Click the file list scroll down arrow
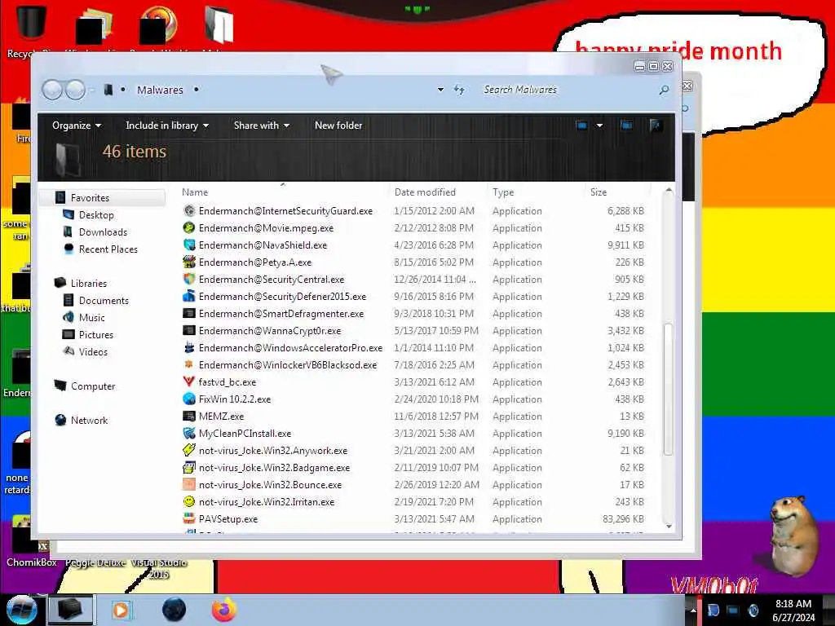 (669, 527)
